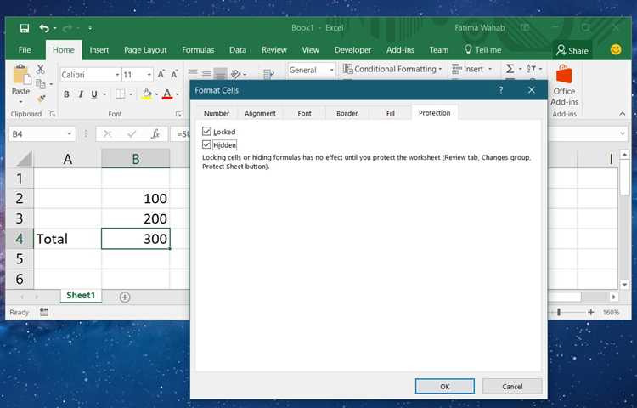This screenshot has width=637, height=408.
Task: Open the File menu
Action: pyautogui.click(x=25, y=49)
